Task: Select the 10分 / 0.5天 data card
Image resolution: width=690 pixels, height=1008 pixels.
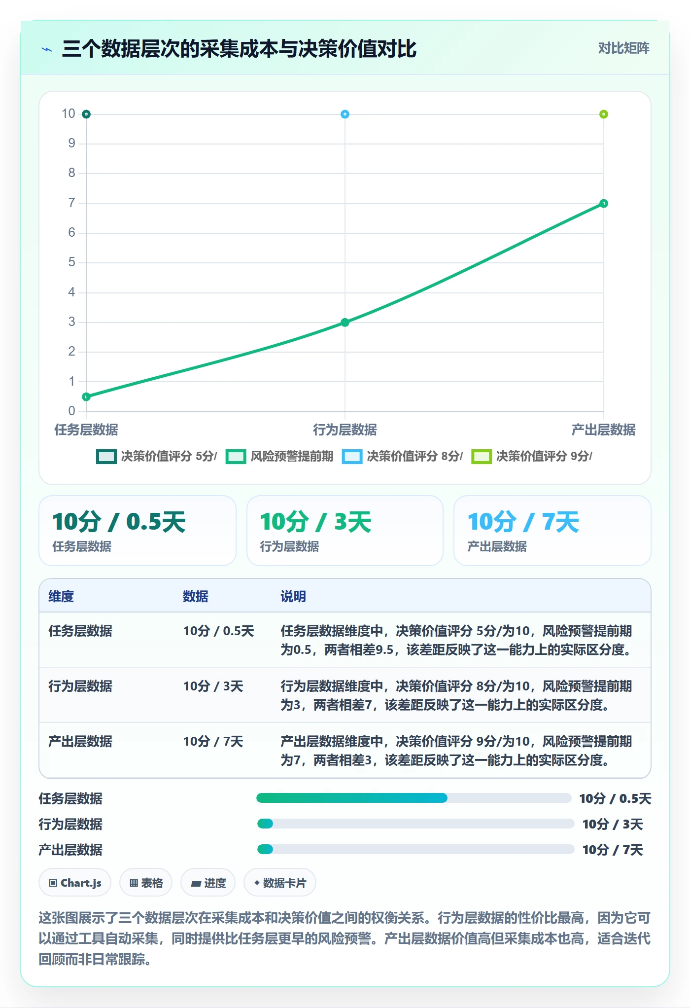Action: click(x=138, y=531)
